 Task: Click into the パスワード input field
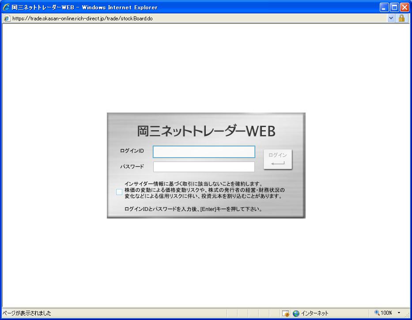tap(204, 167)
